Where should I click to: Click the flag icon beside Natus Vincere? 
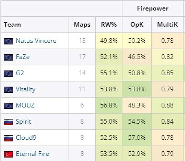[8, 41]
